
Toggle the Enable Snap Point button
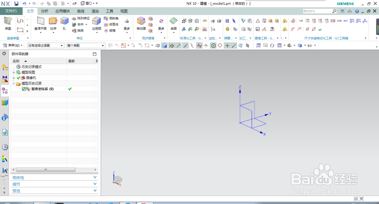pos(171,45)
